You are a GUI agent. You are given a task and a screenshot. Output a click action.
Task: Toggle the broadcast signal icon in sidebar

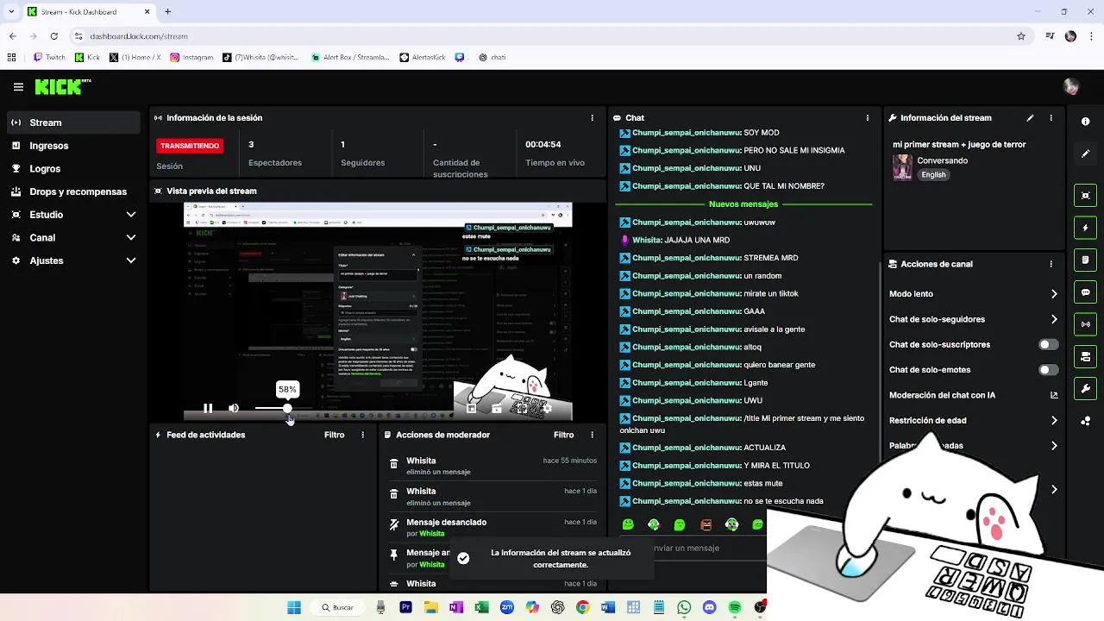click(x=1086, y=324)
